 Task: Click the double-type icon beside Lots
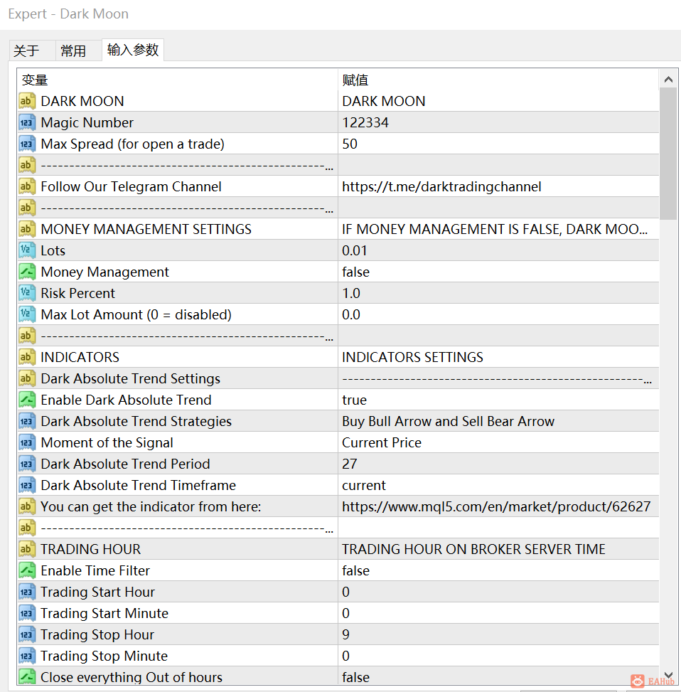(x=26, y=250)
